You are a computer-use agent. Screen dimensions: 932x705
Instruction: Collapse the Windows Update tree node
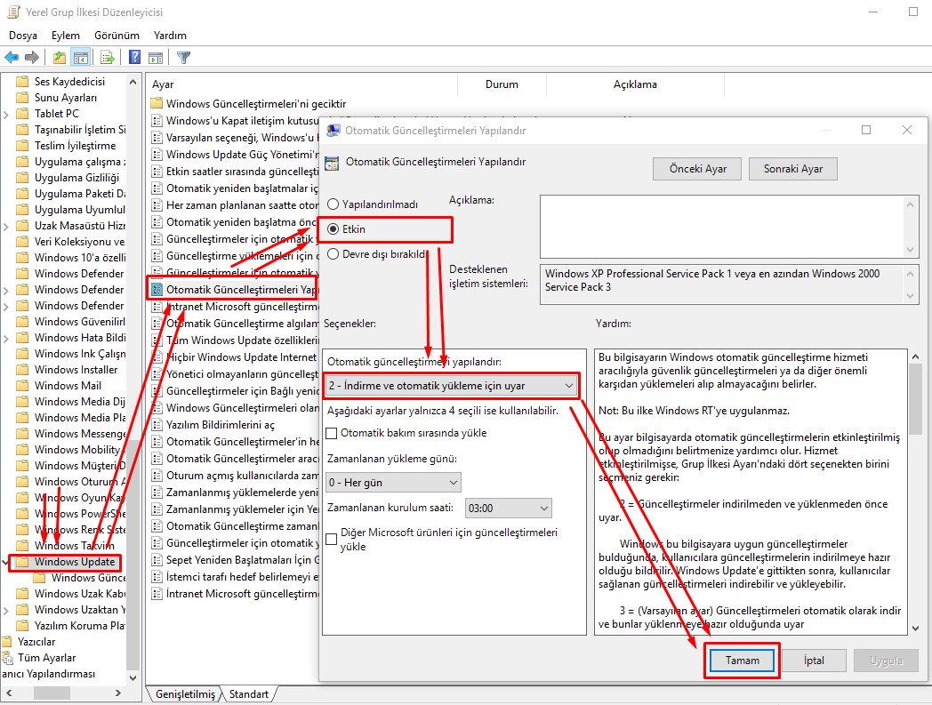[x=6, y=562]
